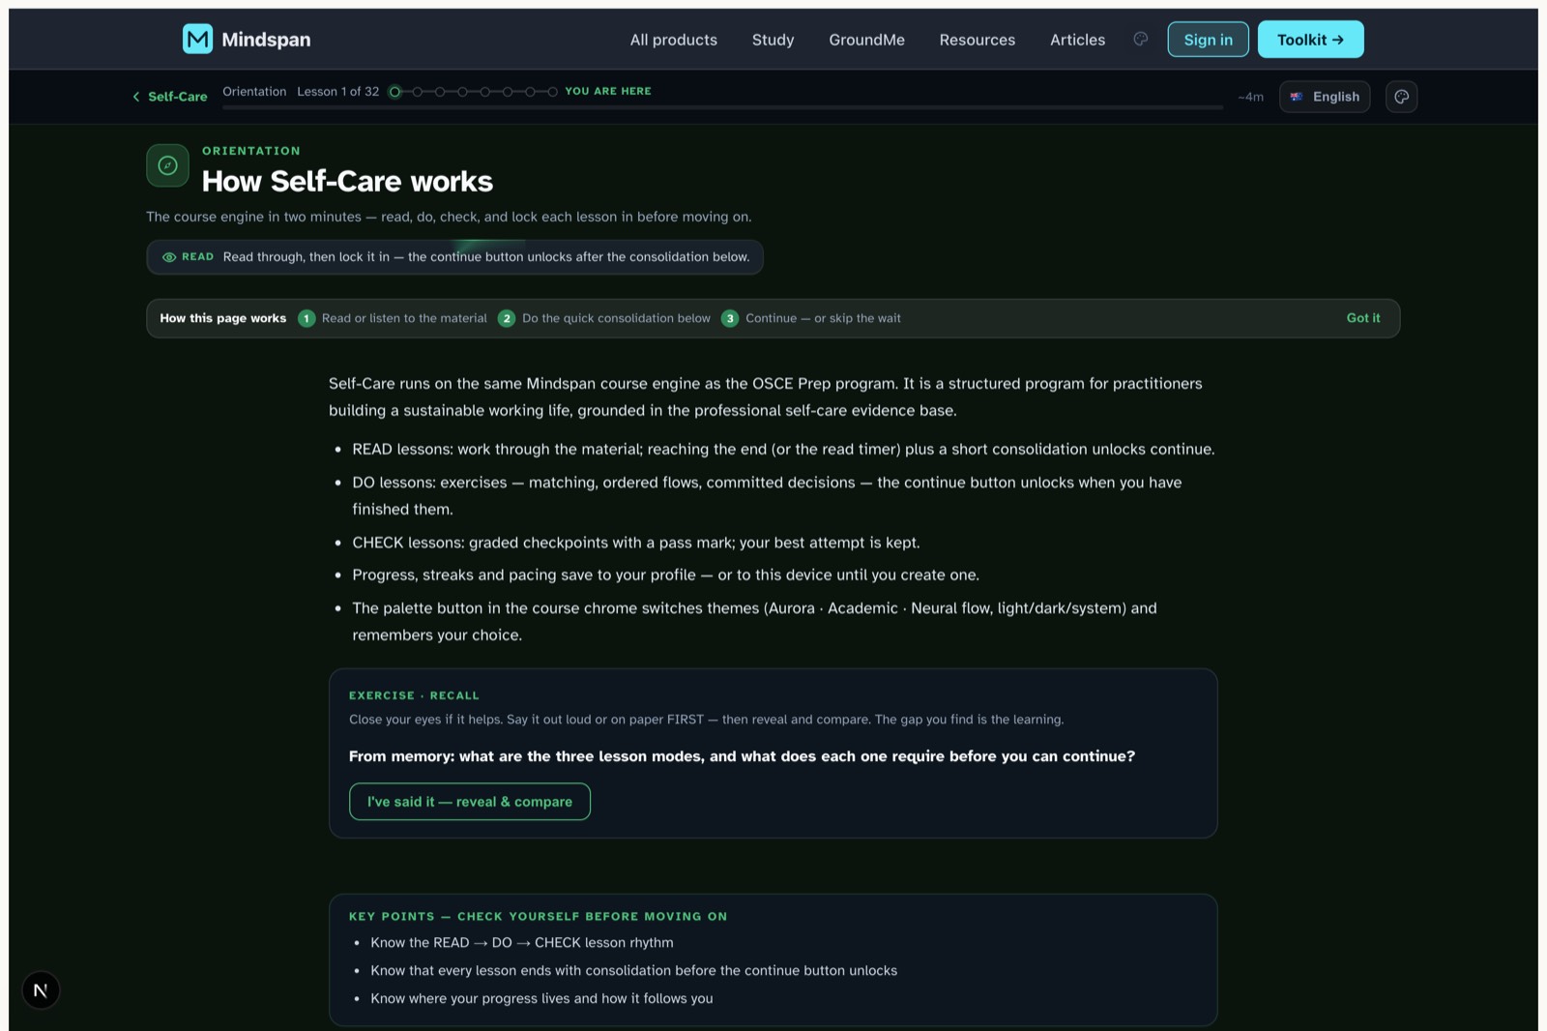Open the All products menu
The height and width of the screenshot is (1031, 1547).
tap(674, 40)
